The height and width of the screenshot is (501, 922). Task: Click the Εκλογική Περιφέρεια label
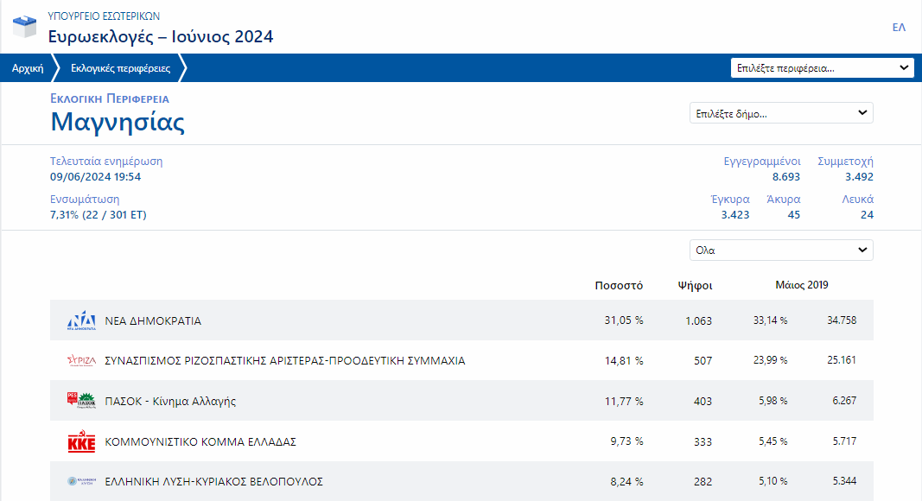point(110,98)
